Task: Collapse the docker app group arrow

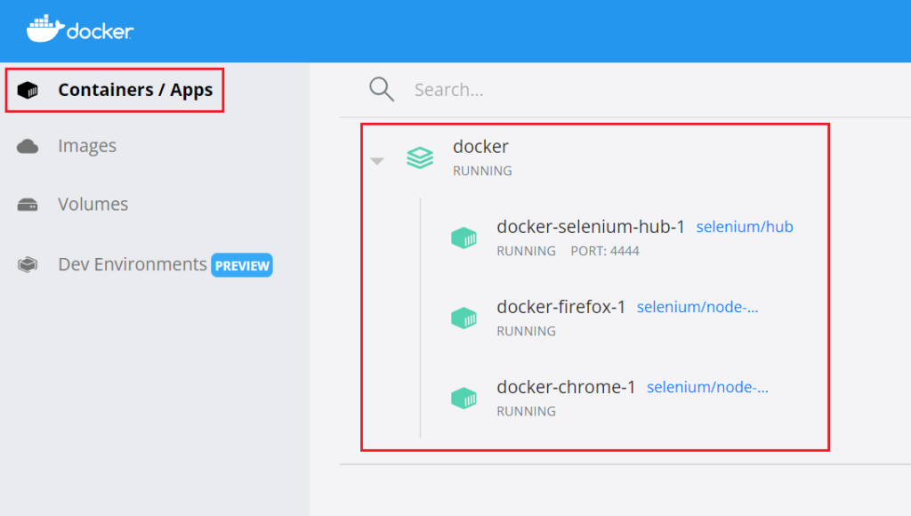Action: (377, 161)
